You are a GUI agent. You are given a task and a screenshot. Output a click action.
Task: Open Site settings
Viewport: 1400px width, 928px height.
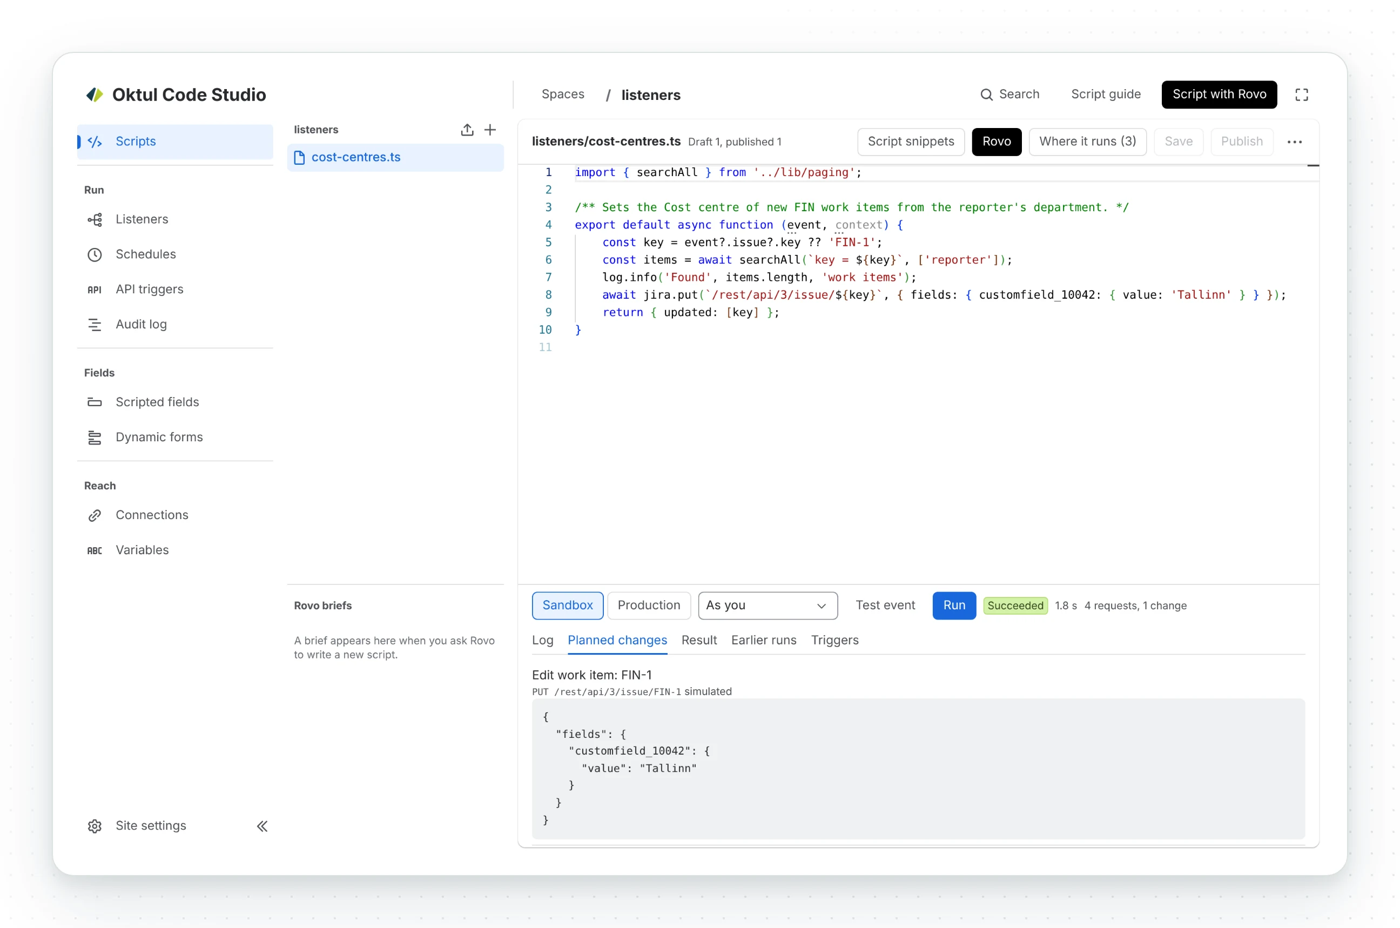[151, 826]
